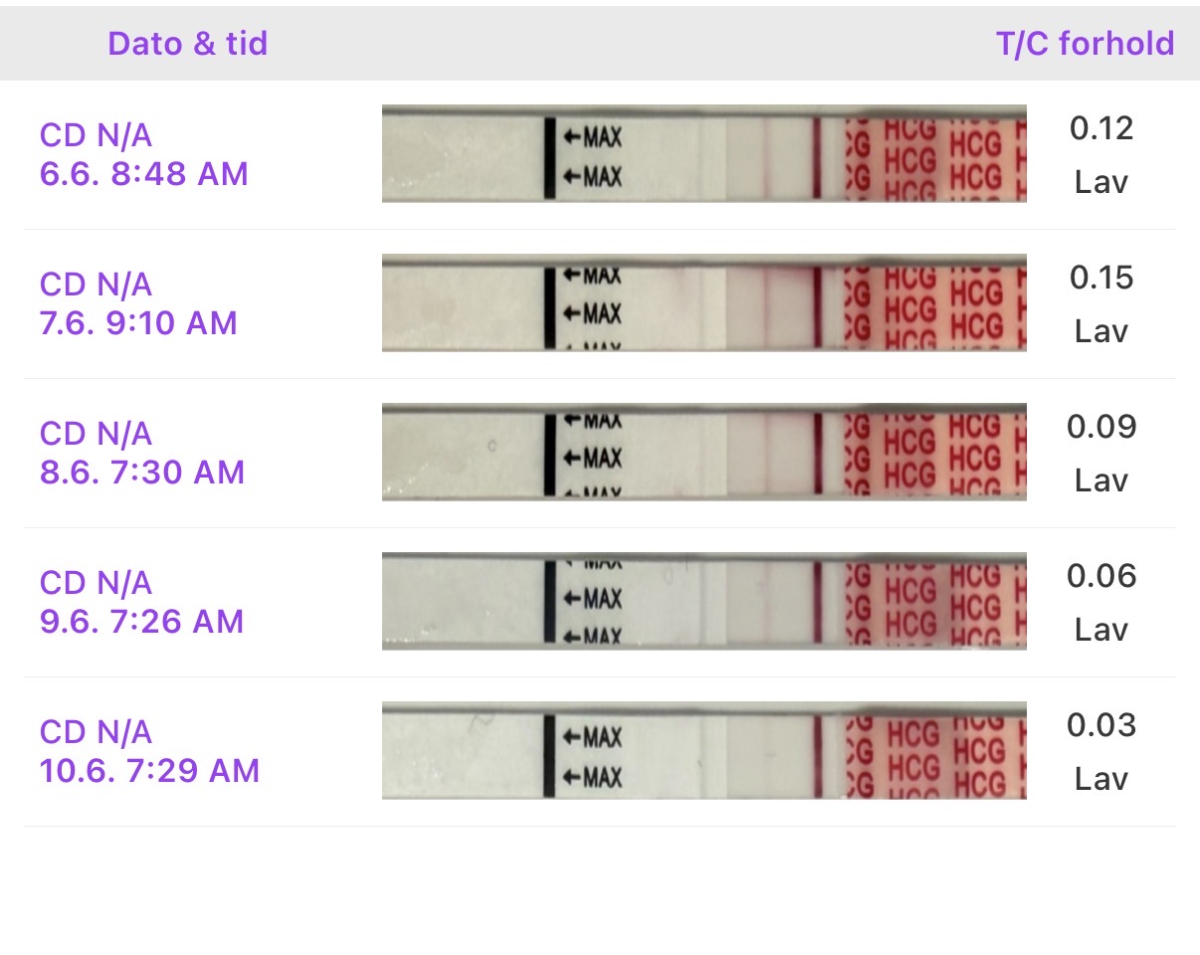The width and height of the screenshot is (1200, 955).
Task: Tap the CD N/A label of first row
Action: point(96,135)
